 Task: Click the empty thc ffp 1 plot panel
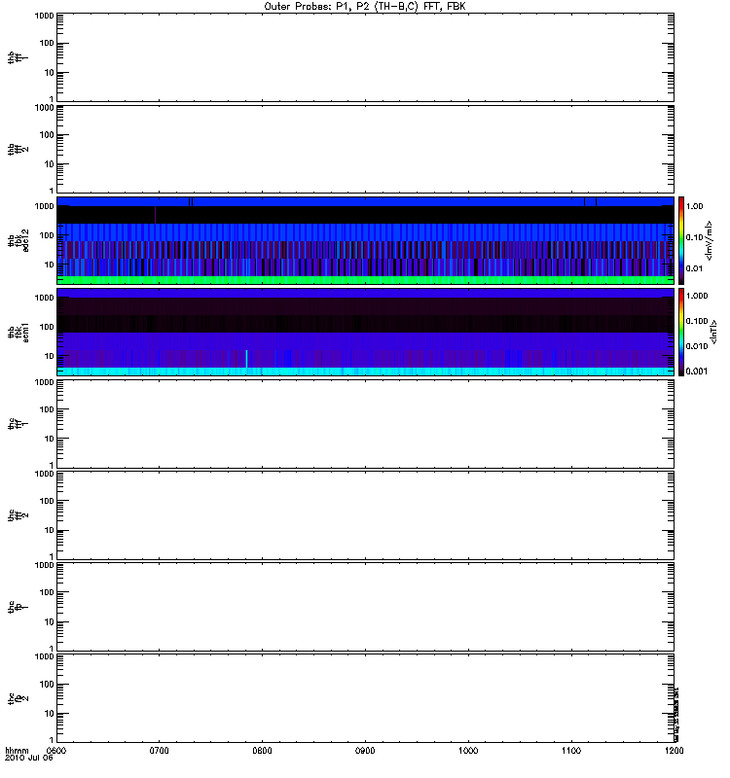pyautogui.click(x=365, y=607)
